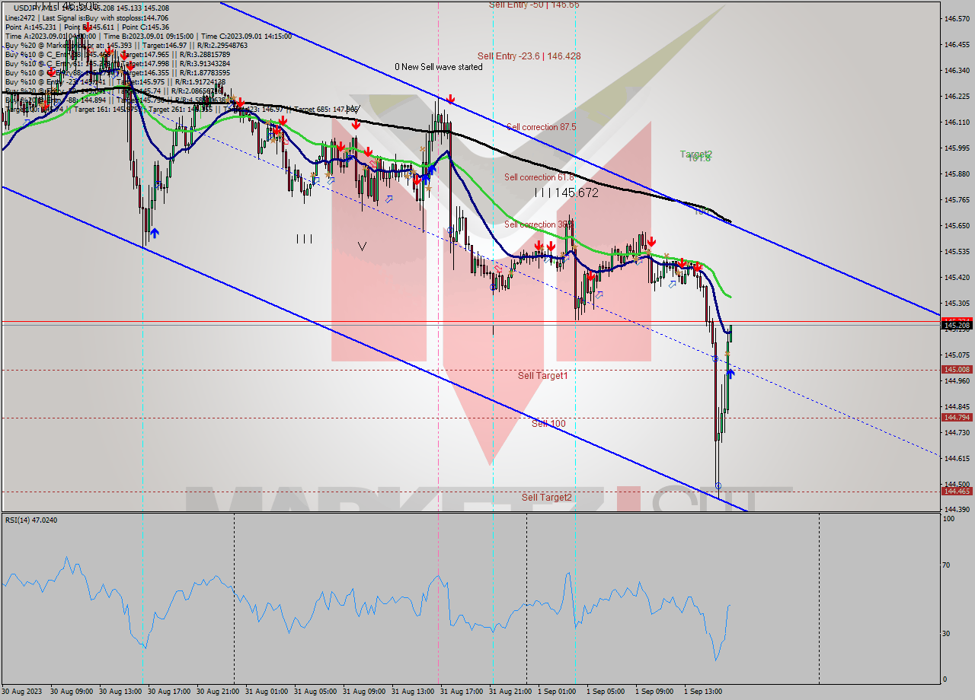This screenshot has width=975, height=700.
Task: Click the orange x marker near the 145.455 cluster
Action: click(667, 257)
